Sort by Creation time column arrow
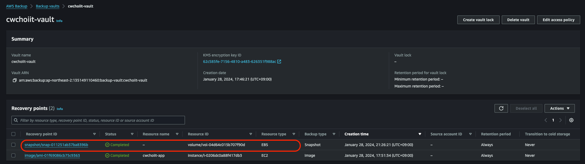This screenshot has width=585, height=164. point(420,134)
